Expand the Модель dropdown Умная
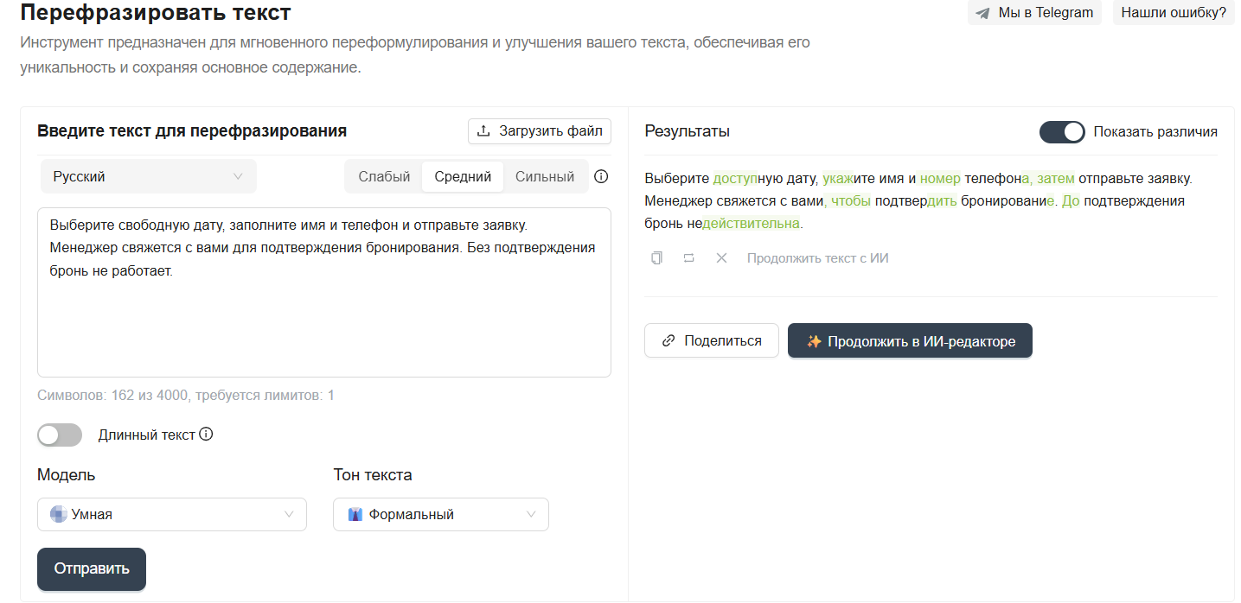This screenshot has width=1241, height=603. tap(172, 514)
